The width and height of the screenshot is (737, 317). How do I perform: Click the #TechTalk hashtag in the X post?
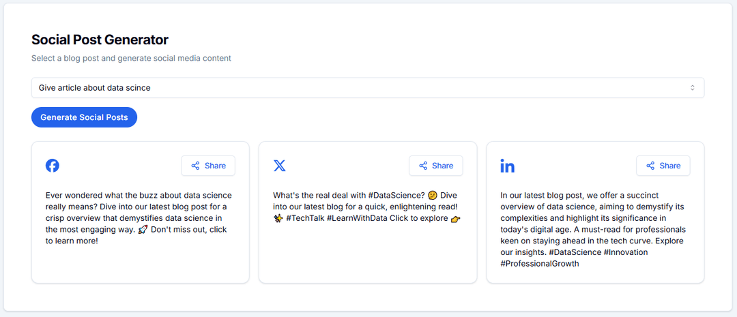(304, 218)
